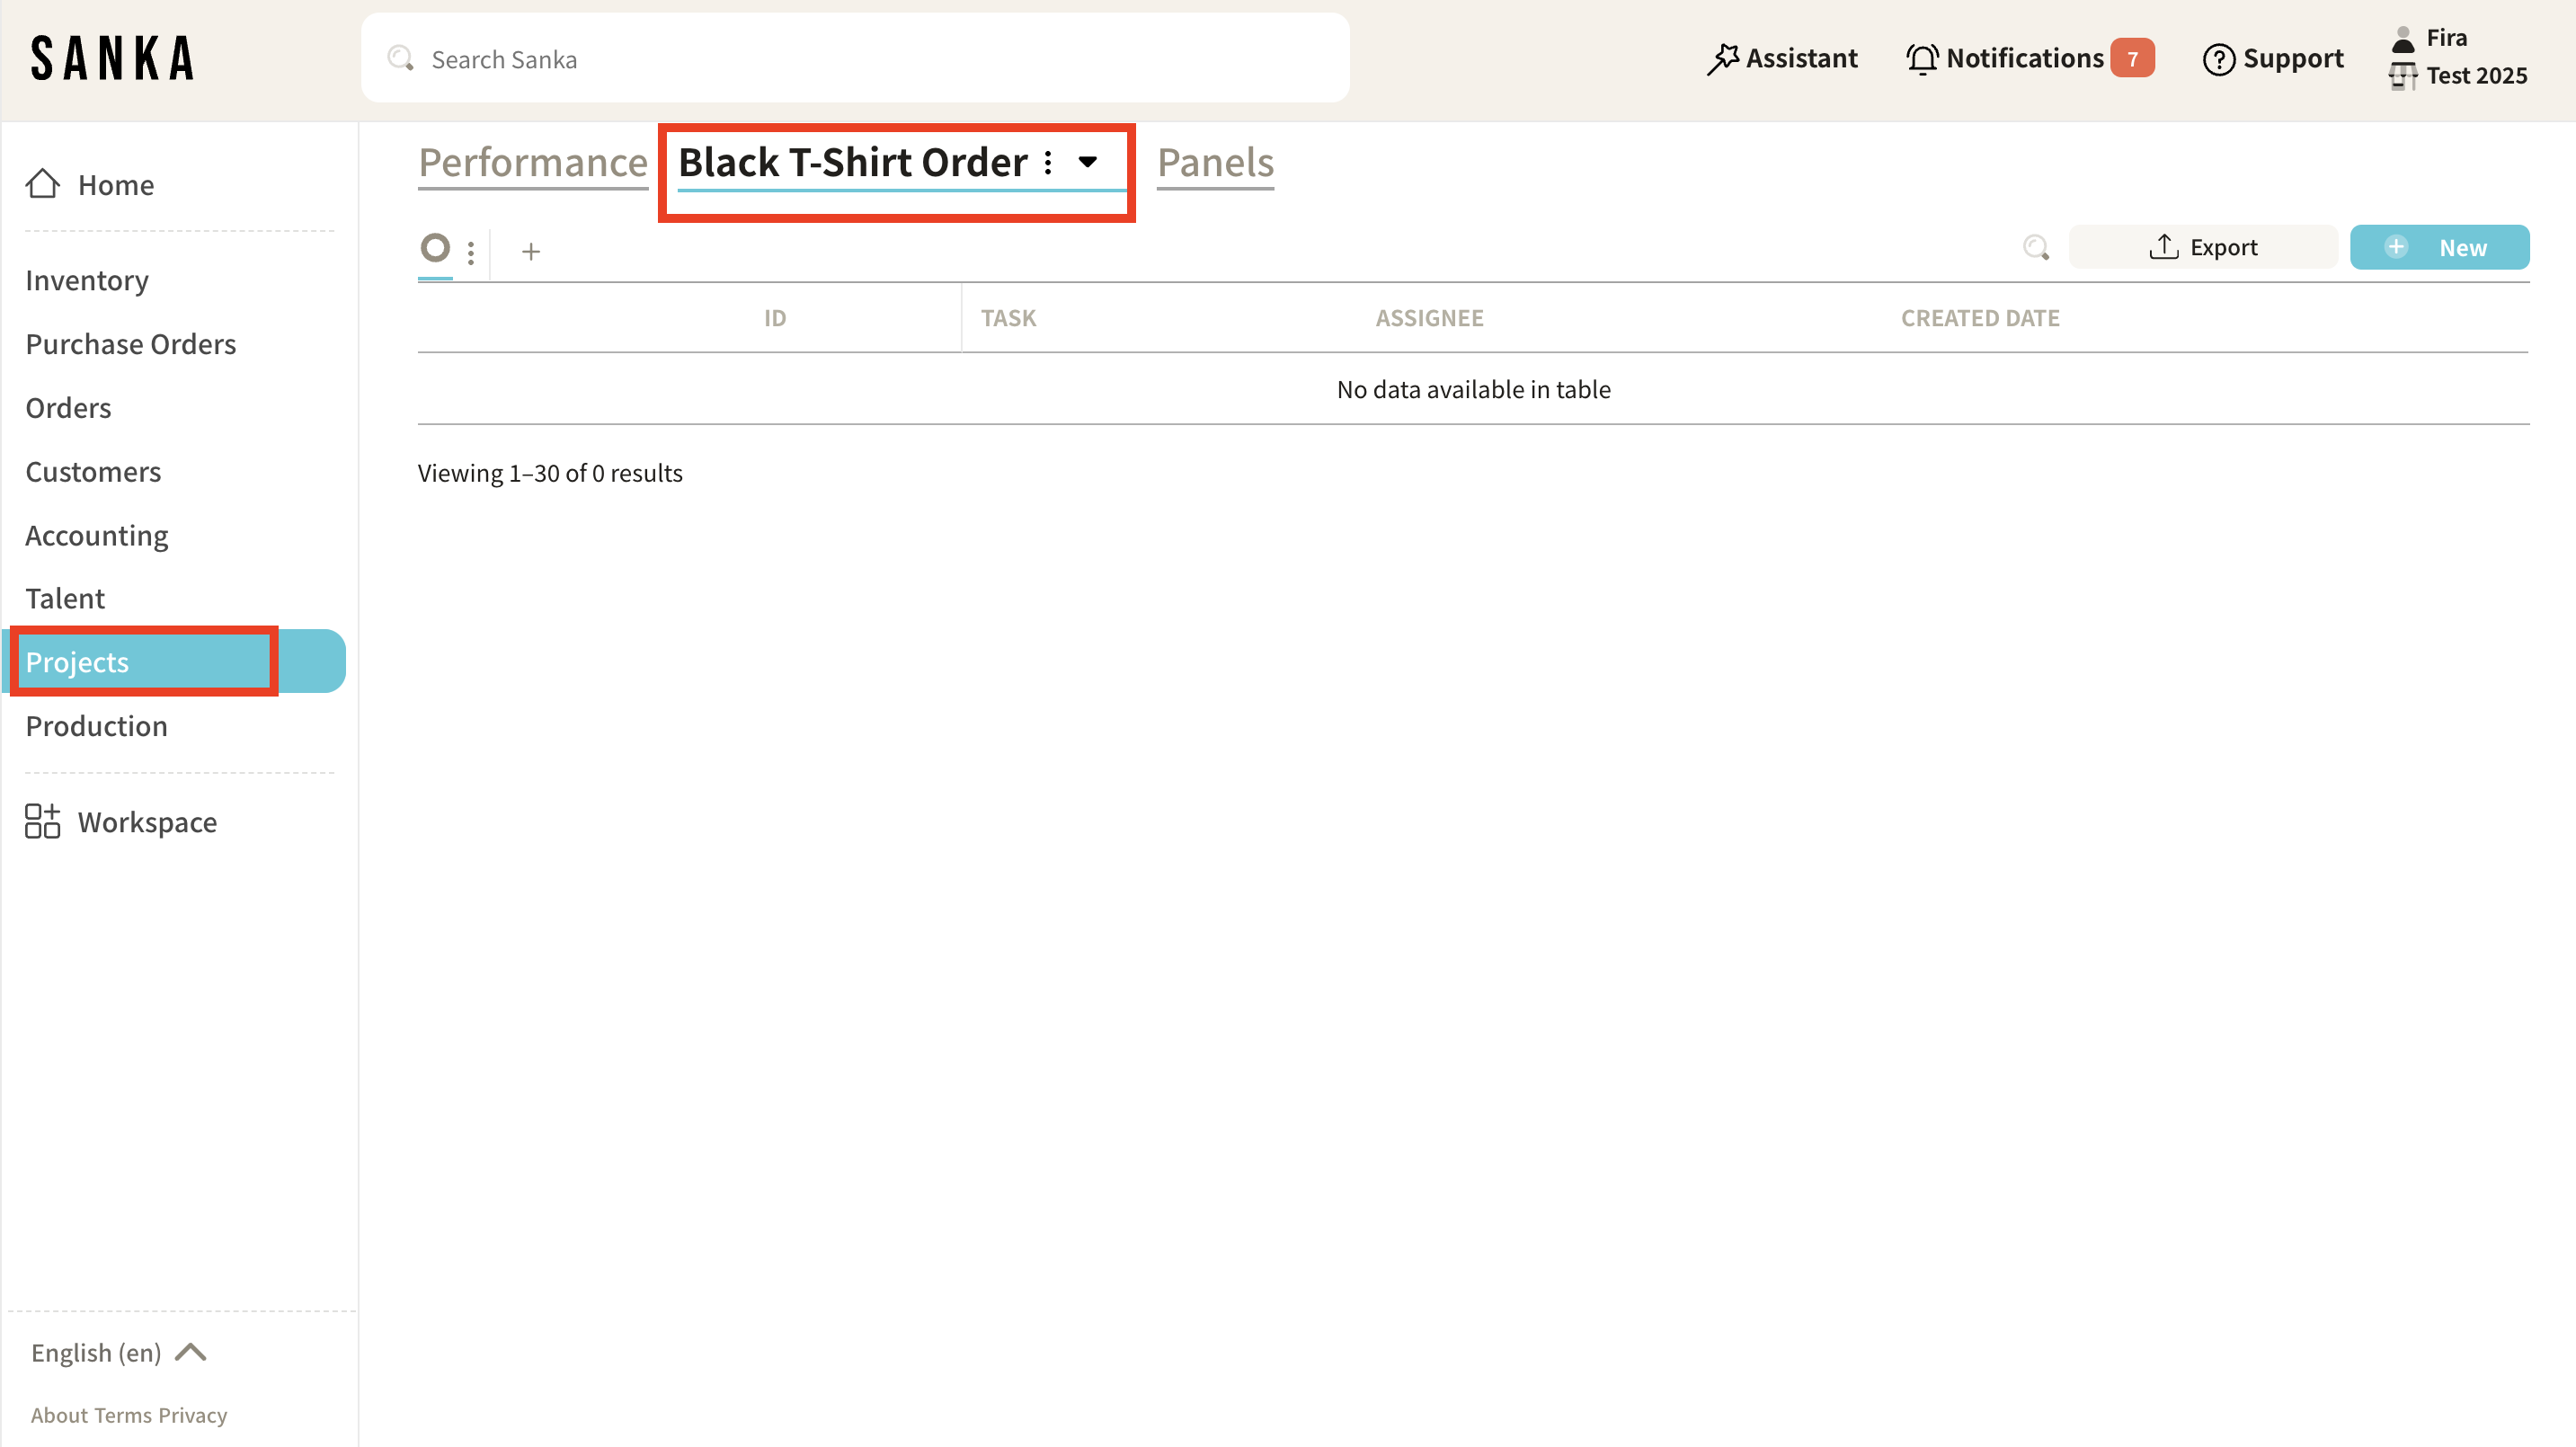Open the circle view's three-dot options
Screen dimensions: 2576x1447
coord(471,250)
